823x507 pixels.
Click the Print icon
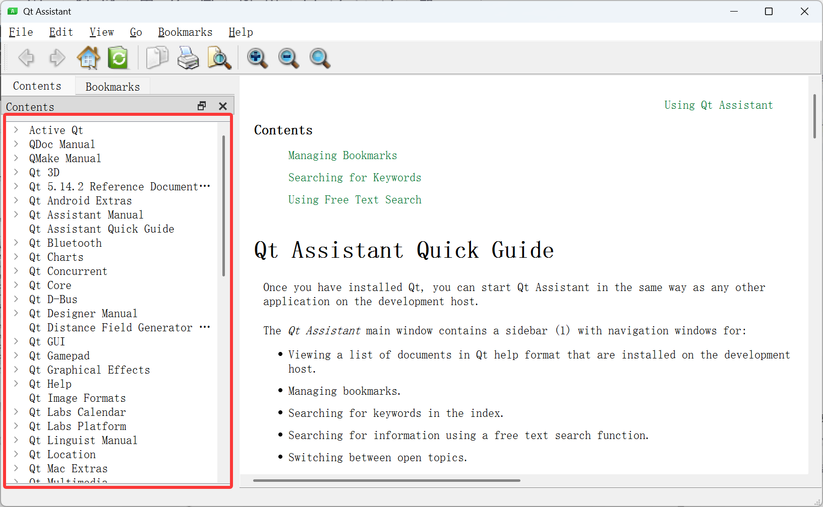click(188, 58)
